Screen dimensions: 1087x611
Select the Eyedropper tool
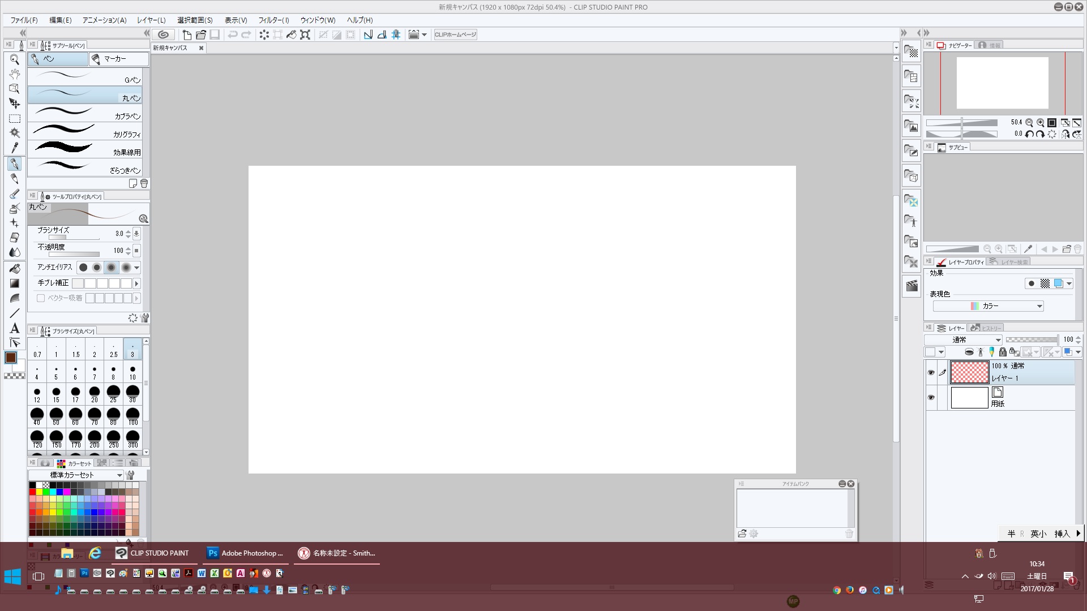pos(15,148)
